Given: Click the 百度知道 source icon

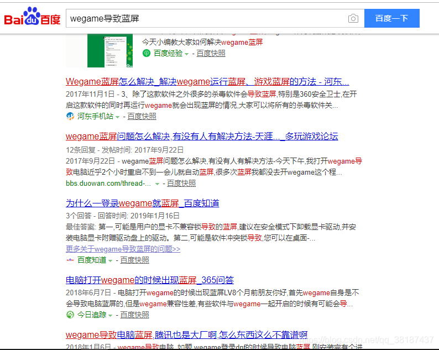Looking at the screenshot, I should [x=70, y=260].
